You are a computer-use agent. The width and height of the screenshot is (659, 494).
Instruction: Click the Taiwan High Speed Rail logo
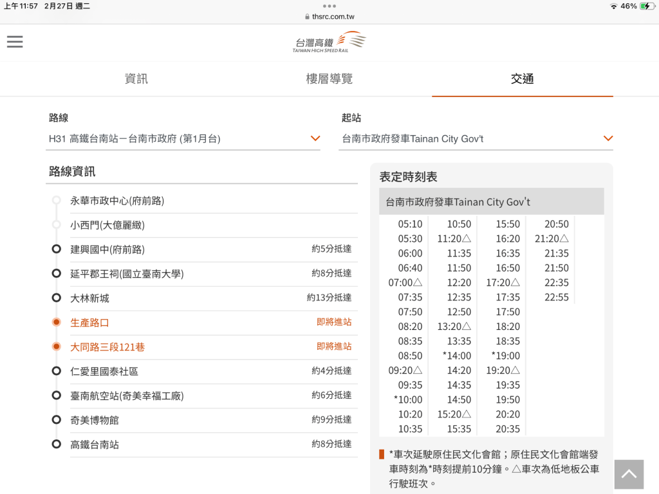pos(329,42)
